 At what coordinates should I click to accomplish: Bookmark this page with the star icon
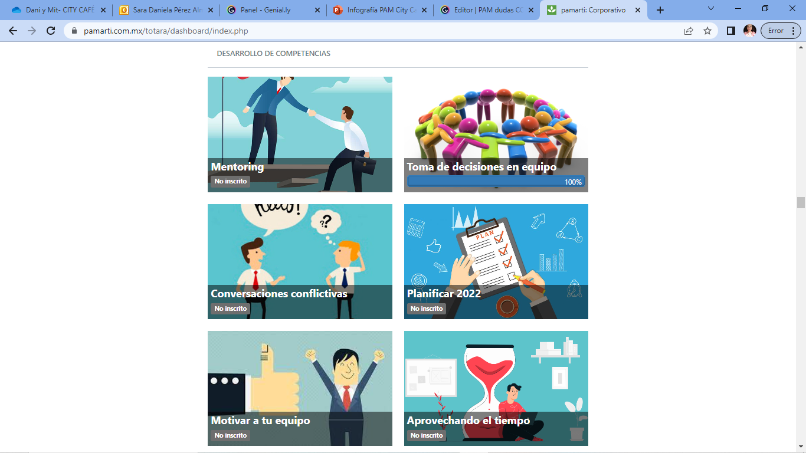click(x=707, y=31)
